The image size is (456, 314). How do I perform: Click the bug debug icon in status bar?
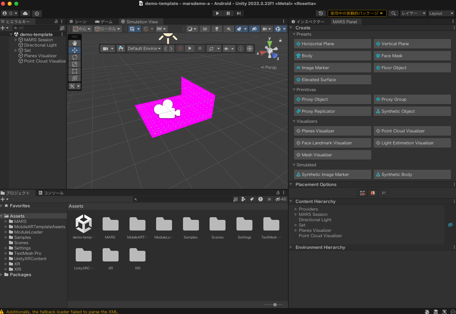point(427,312)
